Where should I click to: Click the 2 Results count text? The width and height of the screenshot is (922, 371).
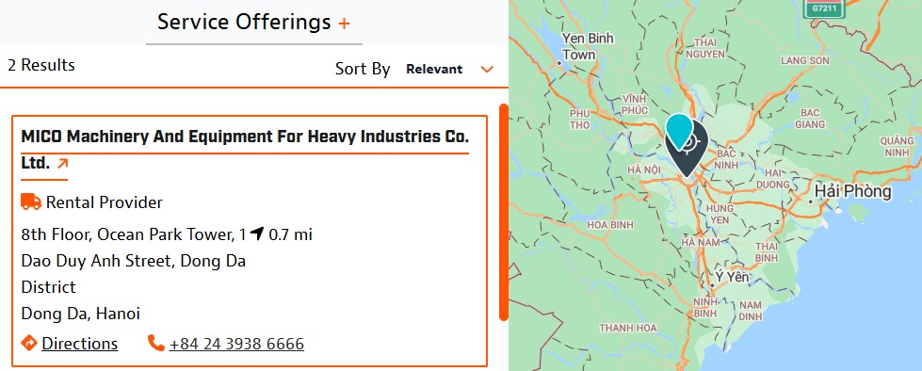[x=41, y=65]
